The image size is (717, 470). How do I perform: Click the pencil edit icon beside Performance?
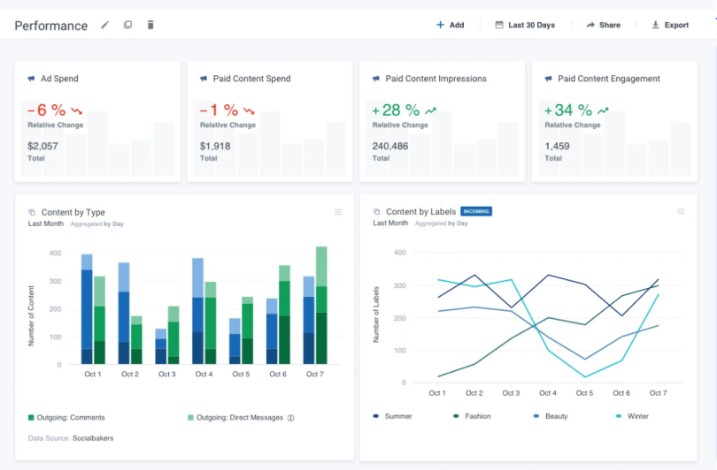pos(105,25)
